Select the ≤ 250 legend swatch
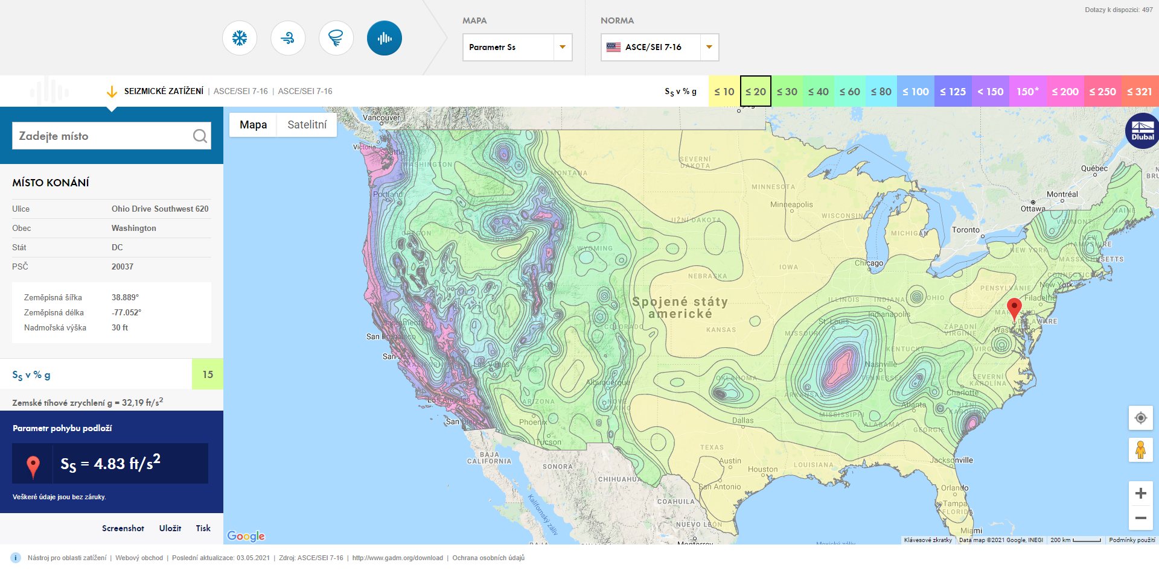 click(x=1103, y=92)
